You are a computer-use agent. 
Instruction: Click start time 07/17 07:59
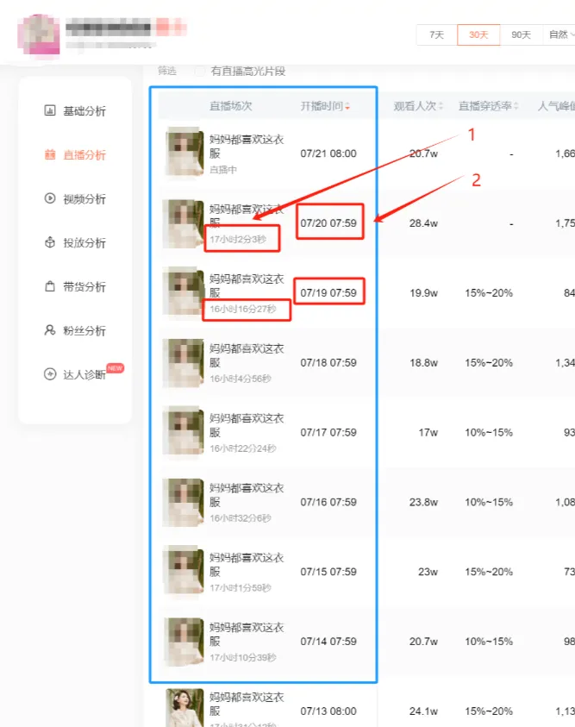[x=328, y=433]
